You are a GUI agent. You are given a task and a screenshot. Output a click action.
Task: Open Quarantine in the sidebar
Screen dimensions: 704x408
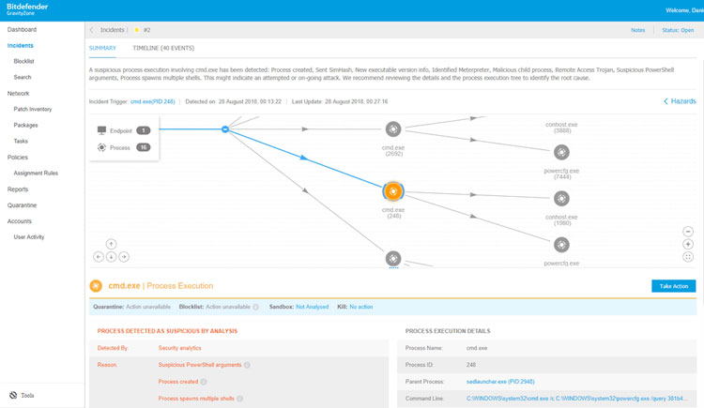pos(22,205)
